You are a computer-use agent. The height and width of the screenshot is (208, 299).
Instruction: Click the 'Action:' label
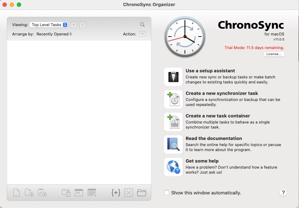[x=129, y=34]
